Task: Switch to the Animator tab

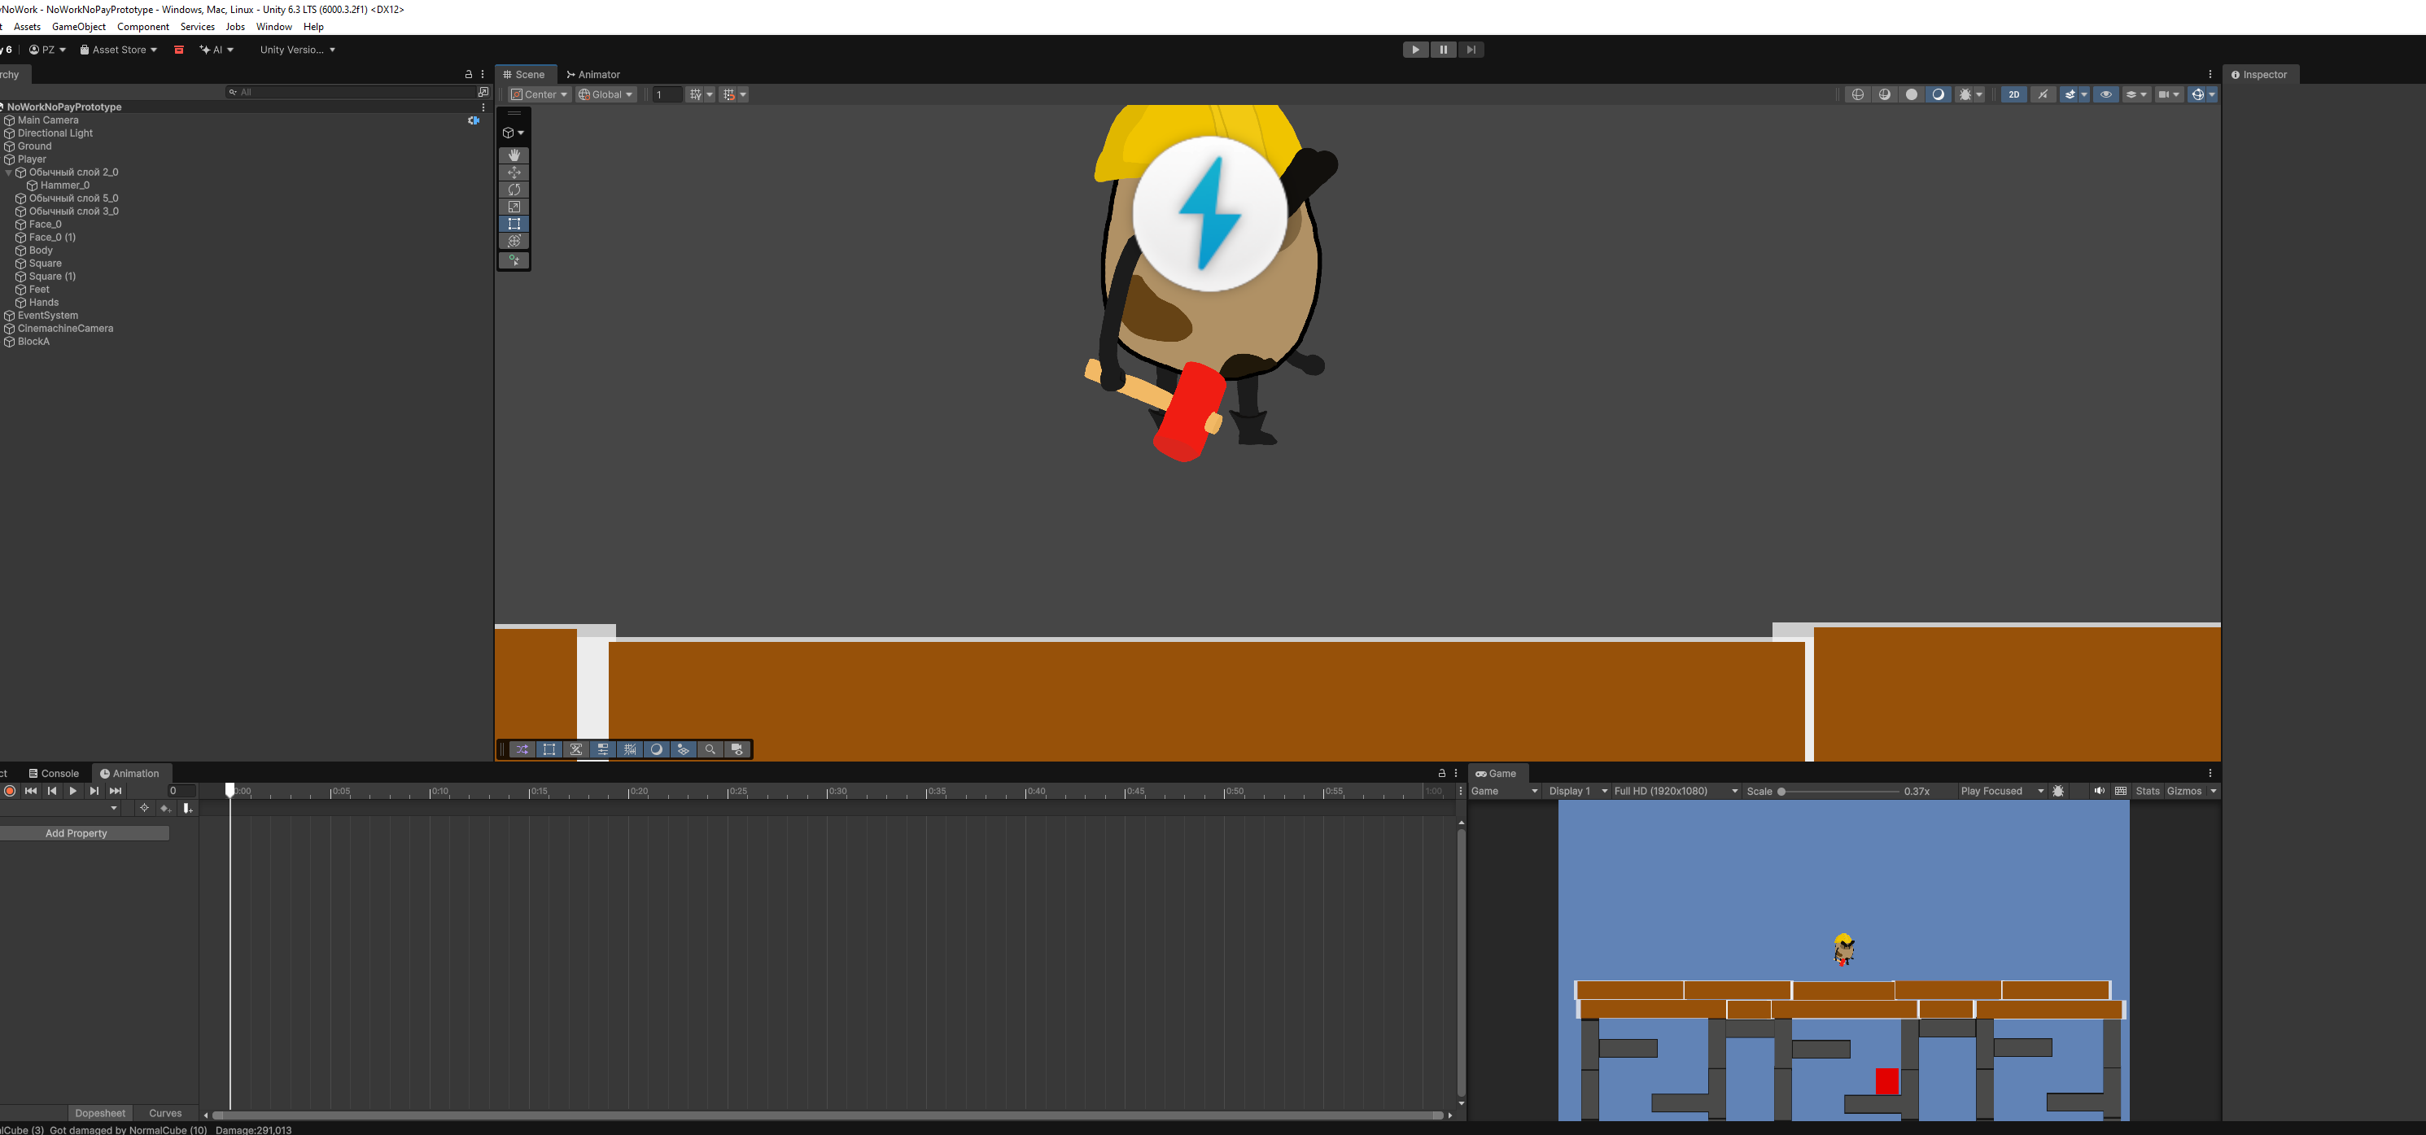Action: pos(593,74)
